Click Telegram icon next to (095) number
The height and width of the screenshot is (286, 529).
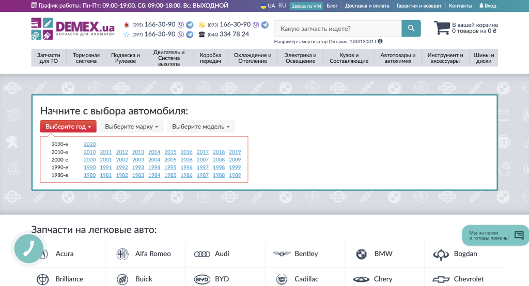point(190,25)
